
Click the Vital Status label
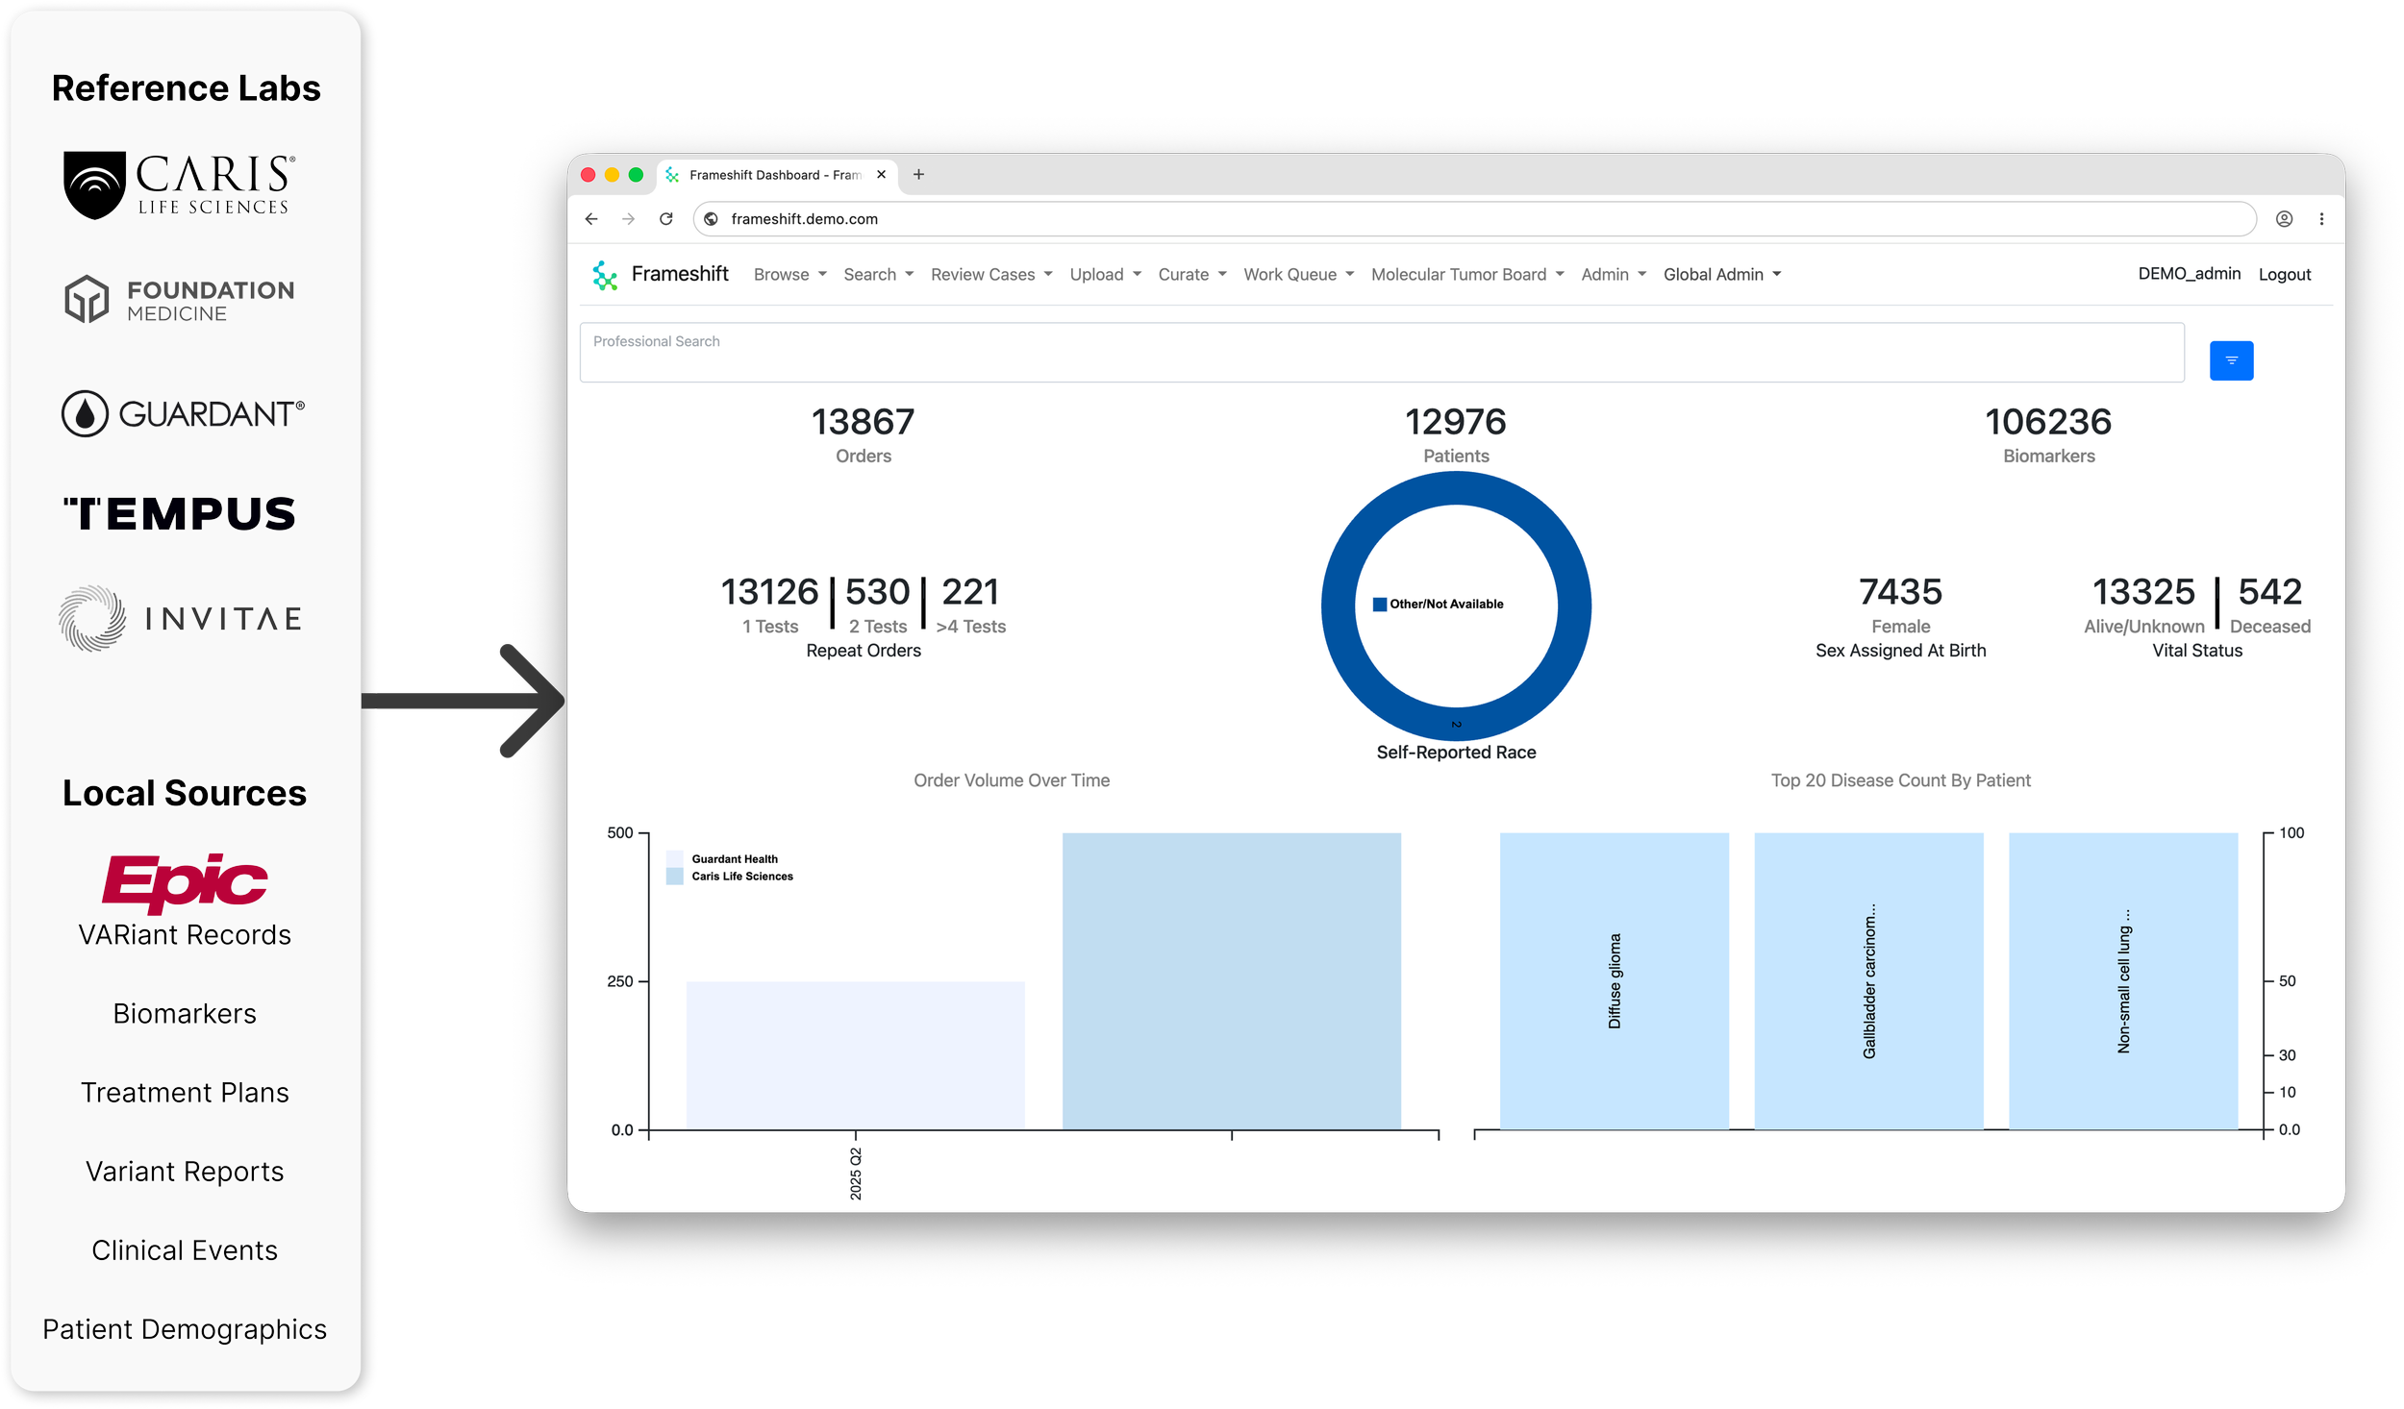2197,651
